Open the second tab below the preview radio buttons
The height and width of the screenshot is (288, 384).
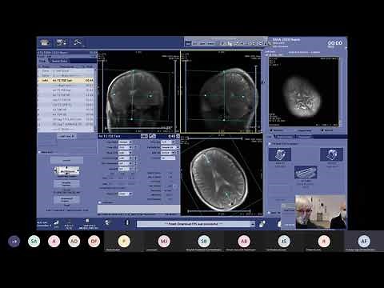(304, 137)
